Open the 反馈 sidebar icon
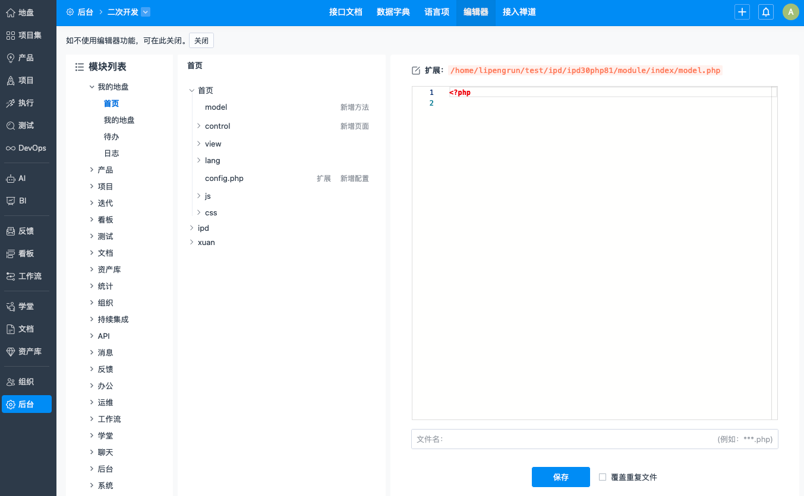 11,231
